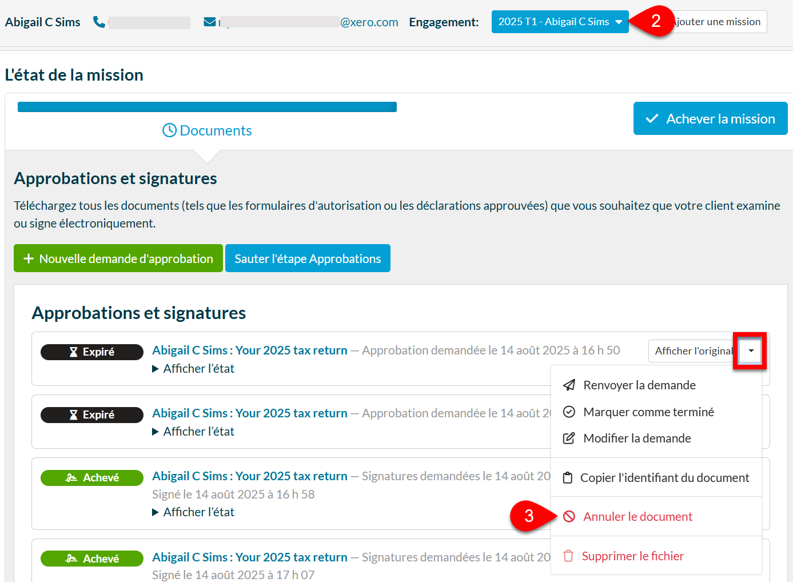Click the trash can Supprimer le fichier icon
Screen dimensions: 793x582
[x=568, y=556]
